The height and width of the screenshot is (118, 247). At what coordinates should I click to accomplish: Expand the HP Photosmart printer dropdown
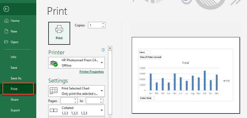tap(102, 63)
